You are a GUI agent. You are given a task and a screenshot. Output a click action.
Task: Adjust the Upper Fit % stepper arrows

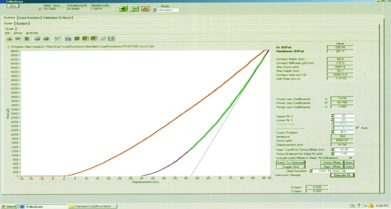click(332, 116)
